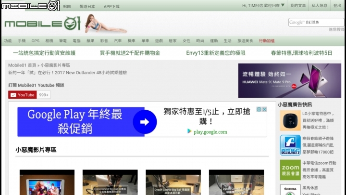Open the APP下載 link

point(111,7)
